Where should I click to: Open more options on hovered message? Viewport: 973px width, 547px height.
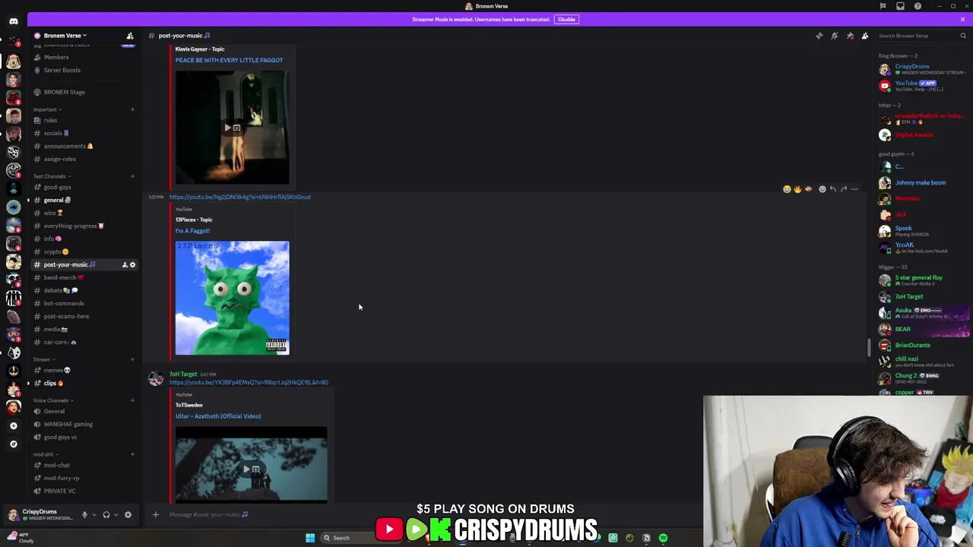point(854,189)
